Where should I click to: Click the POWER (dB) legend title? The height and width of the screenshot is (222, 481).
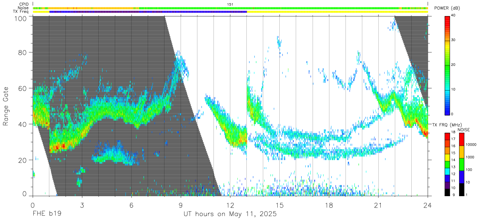[x=447, y=8]
